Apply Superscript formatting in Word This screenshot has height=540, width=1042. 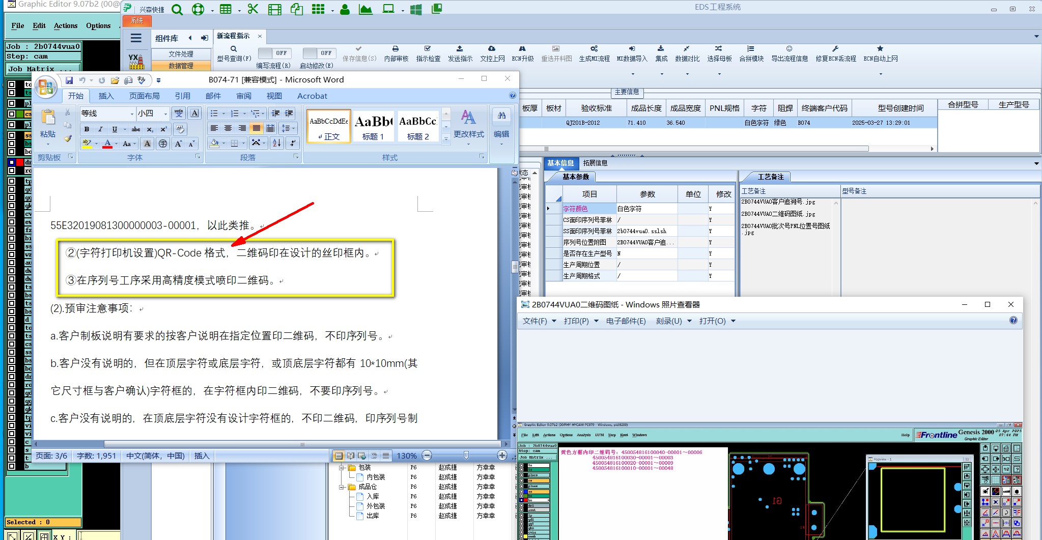[x=163, y=129]
